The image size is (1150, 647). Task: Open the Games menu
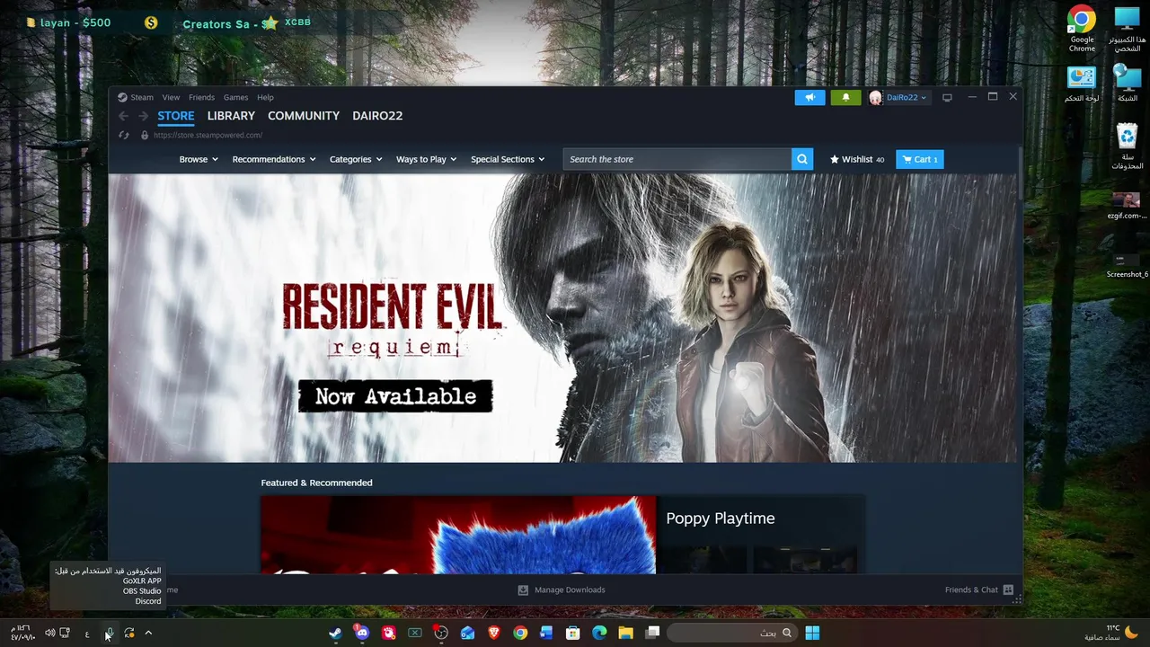235,97
